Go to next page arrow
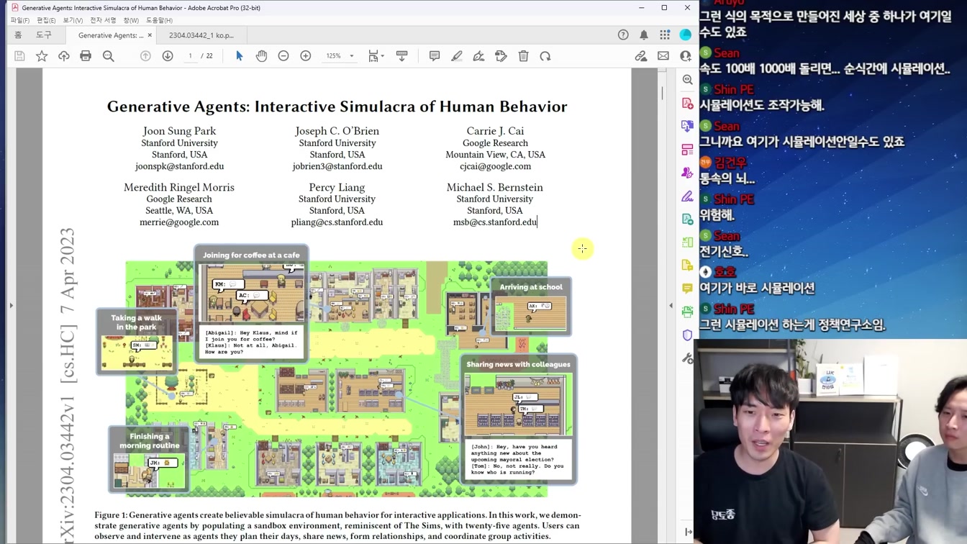This screenshot has width=967, height=544. pos(168,56)
